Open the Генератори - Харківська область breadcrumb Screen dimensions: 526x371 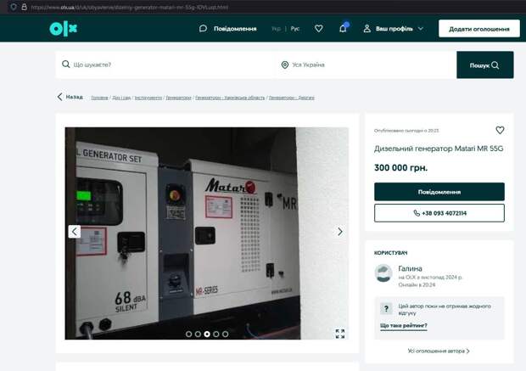coord(230,98)
